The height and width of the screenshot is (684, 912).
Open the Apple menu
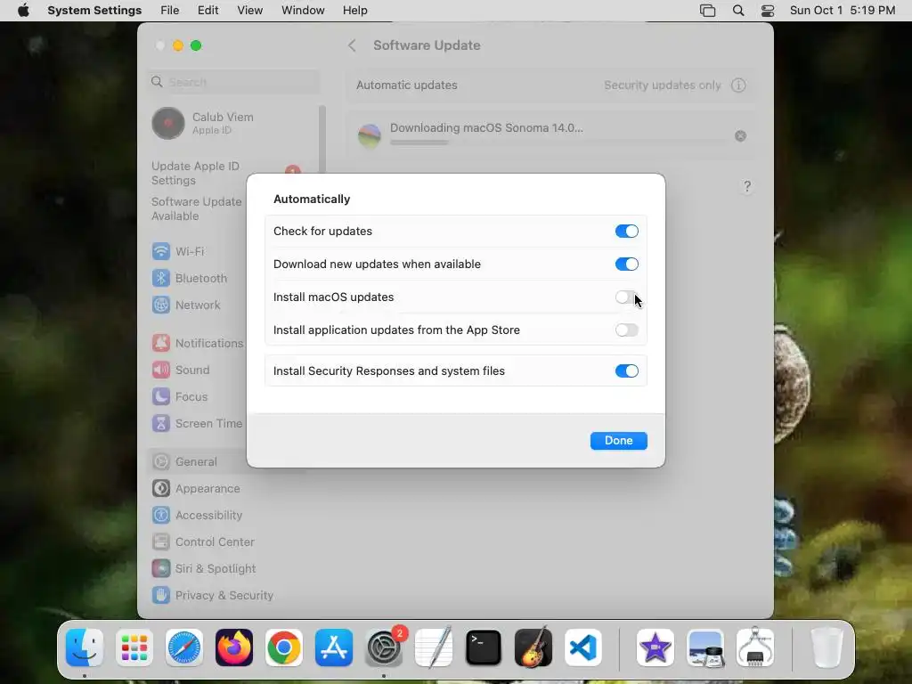(23, 11)
